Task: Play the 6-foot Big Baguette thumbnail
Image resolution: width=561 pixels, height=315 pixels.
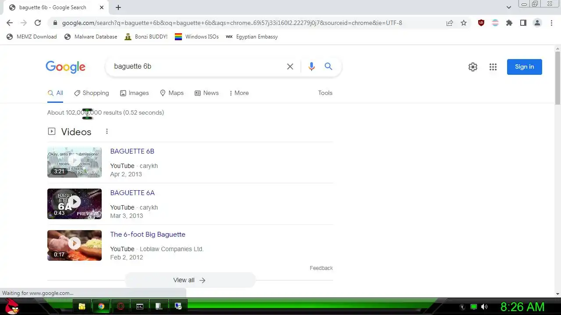Action: click(x=75, y=245)
